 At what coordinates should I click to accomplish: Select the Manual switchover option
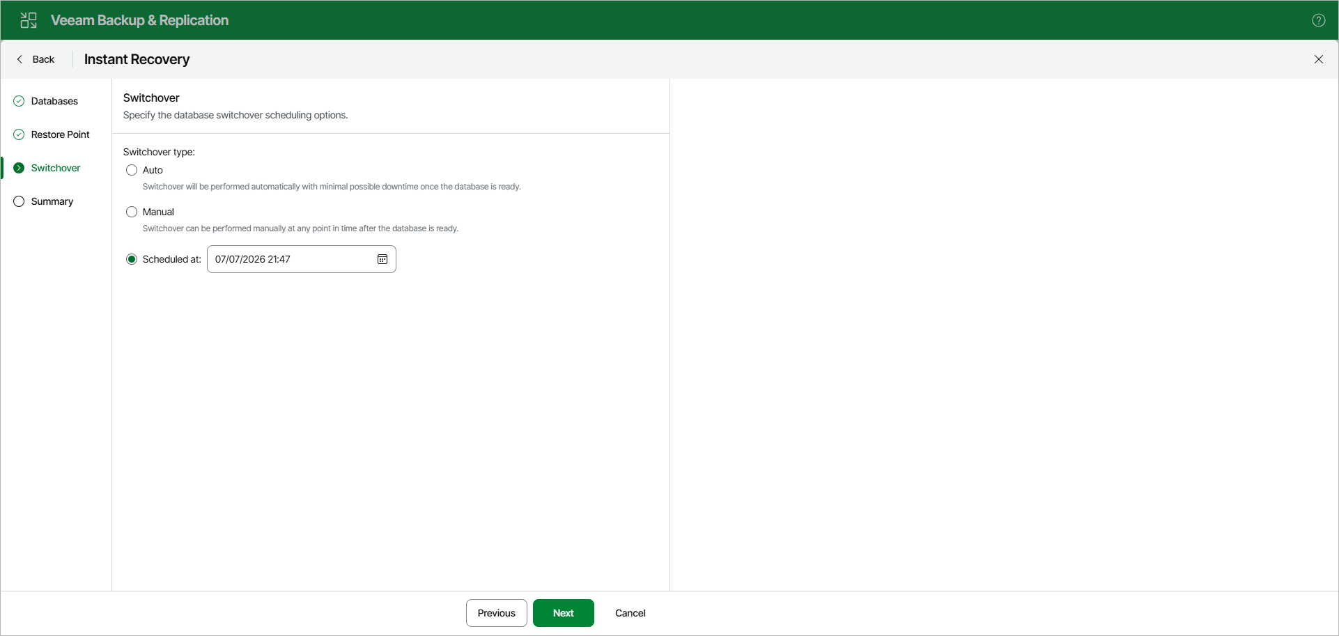point(132,212)
